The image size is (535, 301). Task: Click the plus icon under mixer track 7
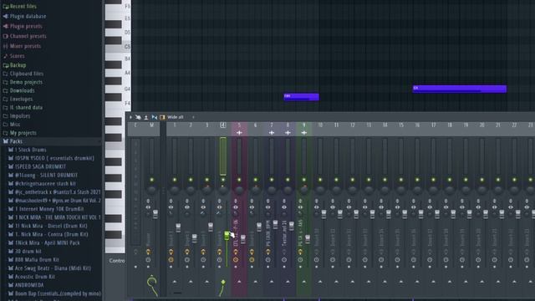tap(272, 133)
